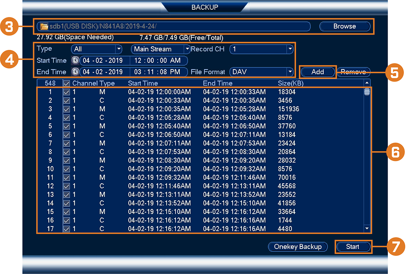Click Onekey Backup
The width and height of the screenshot is (407, 274).
(x=298, y=247)
